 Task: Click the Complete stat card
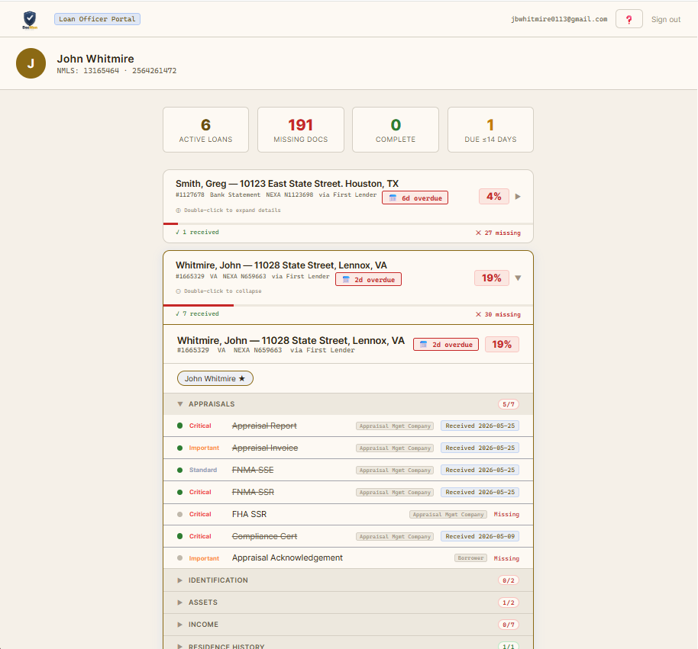pos(396,130)
